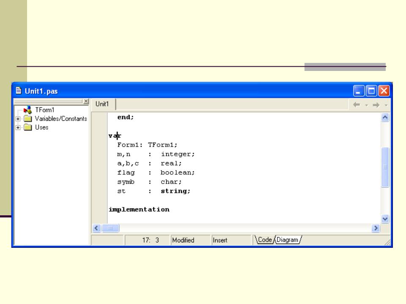This screenshot has height=304, width=406.
Task: Click the 'st' variable name
Action: pos(121,191)
